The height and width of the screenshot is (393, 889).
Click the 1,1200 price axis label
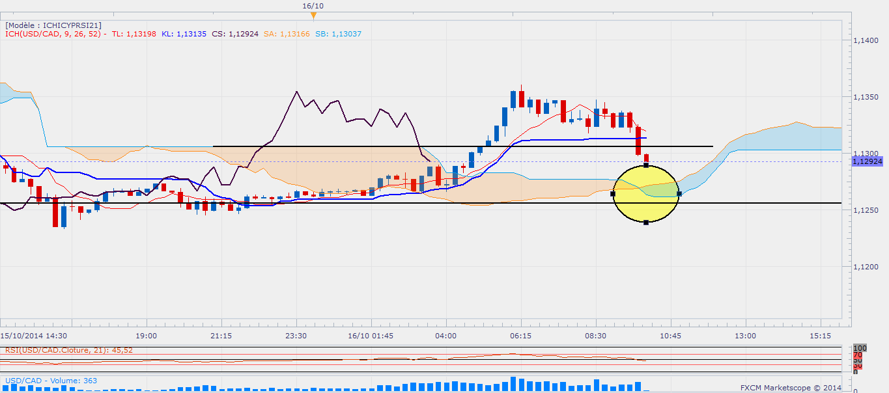(x=866, y=267)
